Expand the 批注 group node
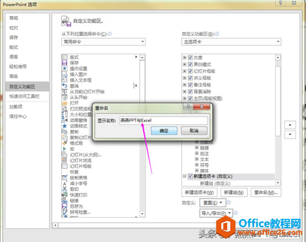Image resolution: width=306 pixels, height=242 pixels. coord(197,154)
